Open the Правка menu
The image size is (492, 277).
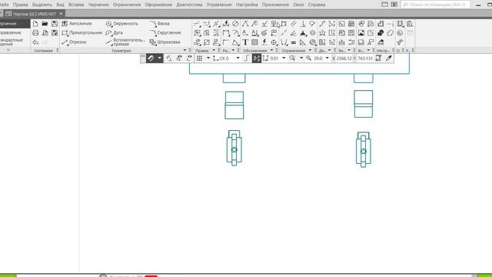pos(21,5)
